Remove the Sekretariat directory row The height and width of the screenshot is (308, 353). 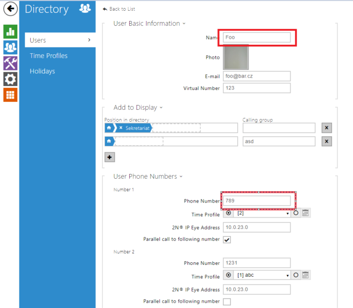pyautogui.click(x=327, y=128)
